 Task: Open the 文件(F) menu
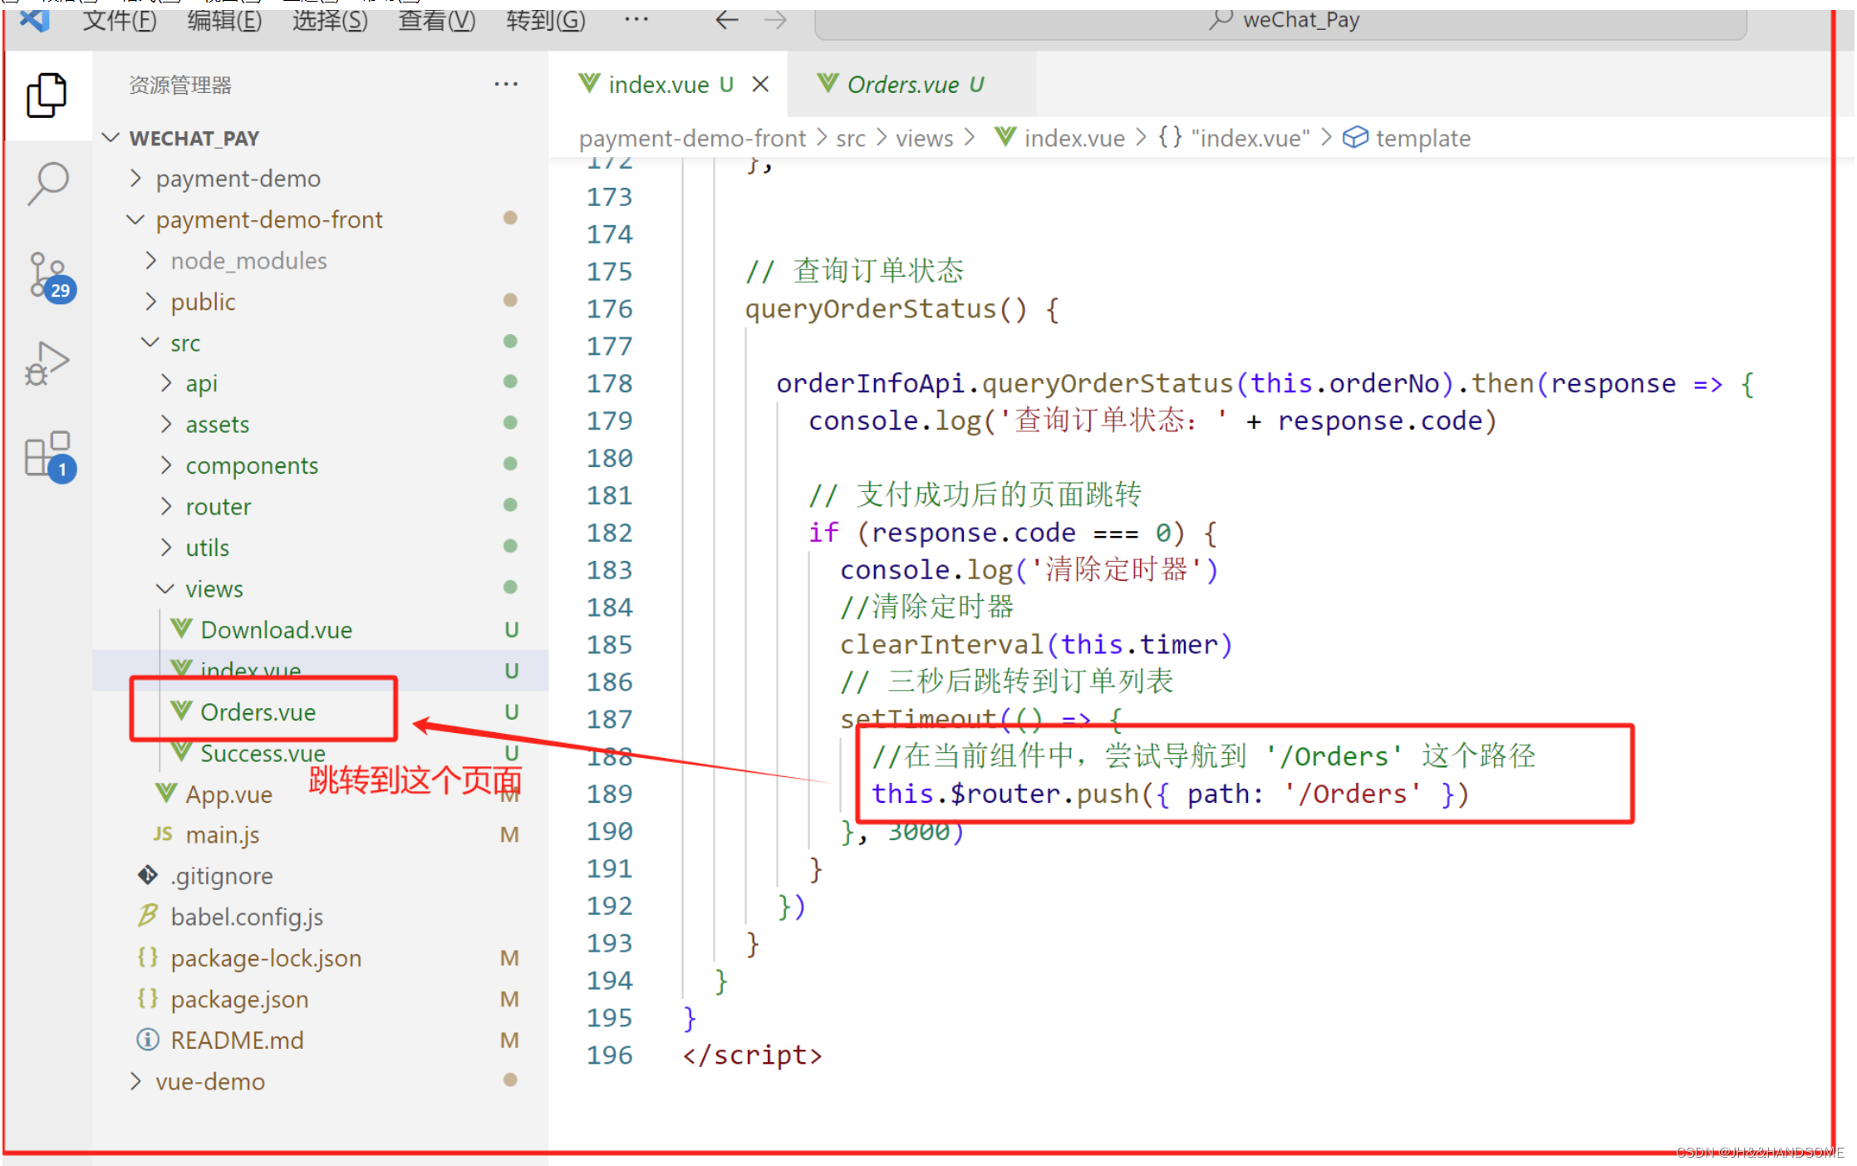coord(120,19)
